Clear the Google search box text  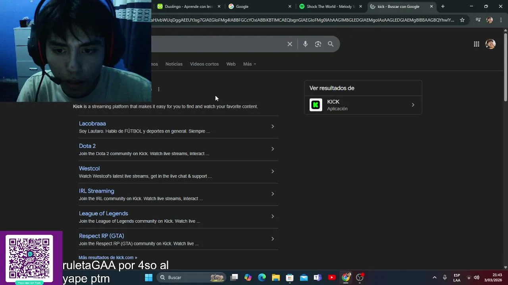[290, 44]
